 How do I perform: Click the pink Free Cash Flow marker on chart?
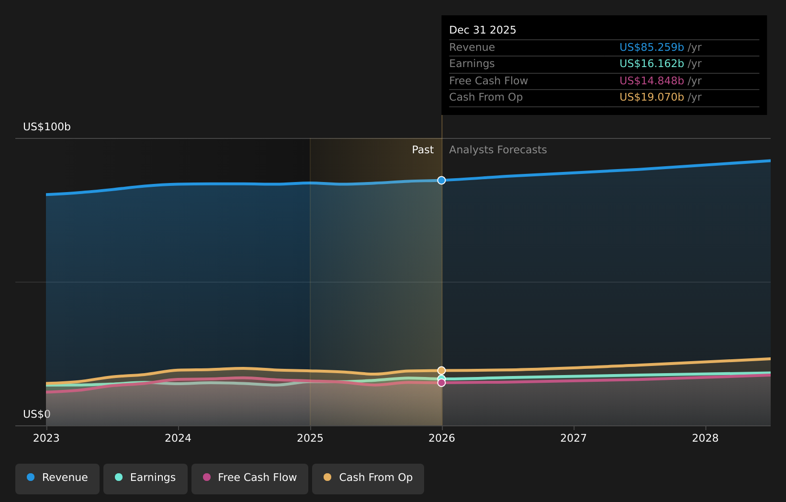point(441,383)
